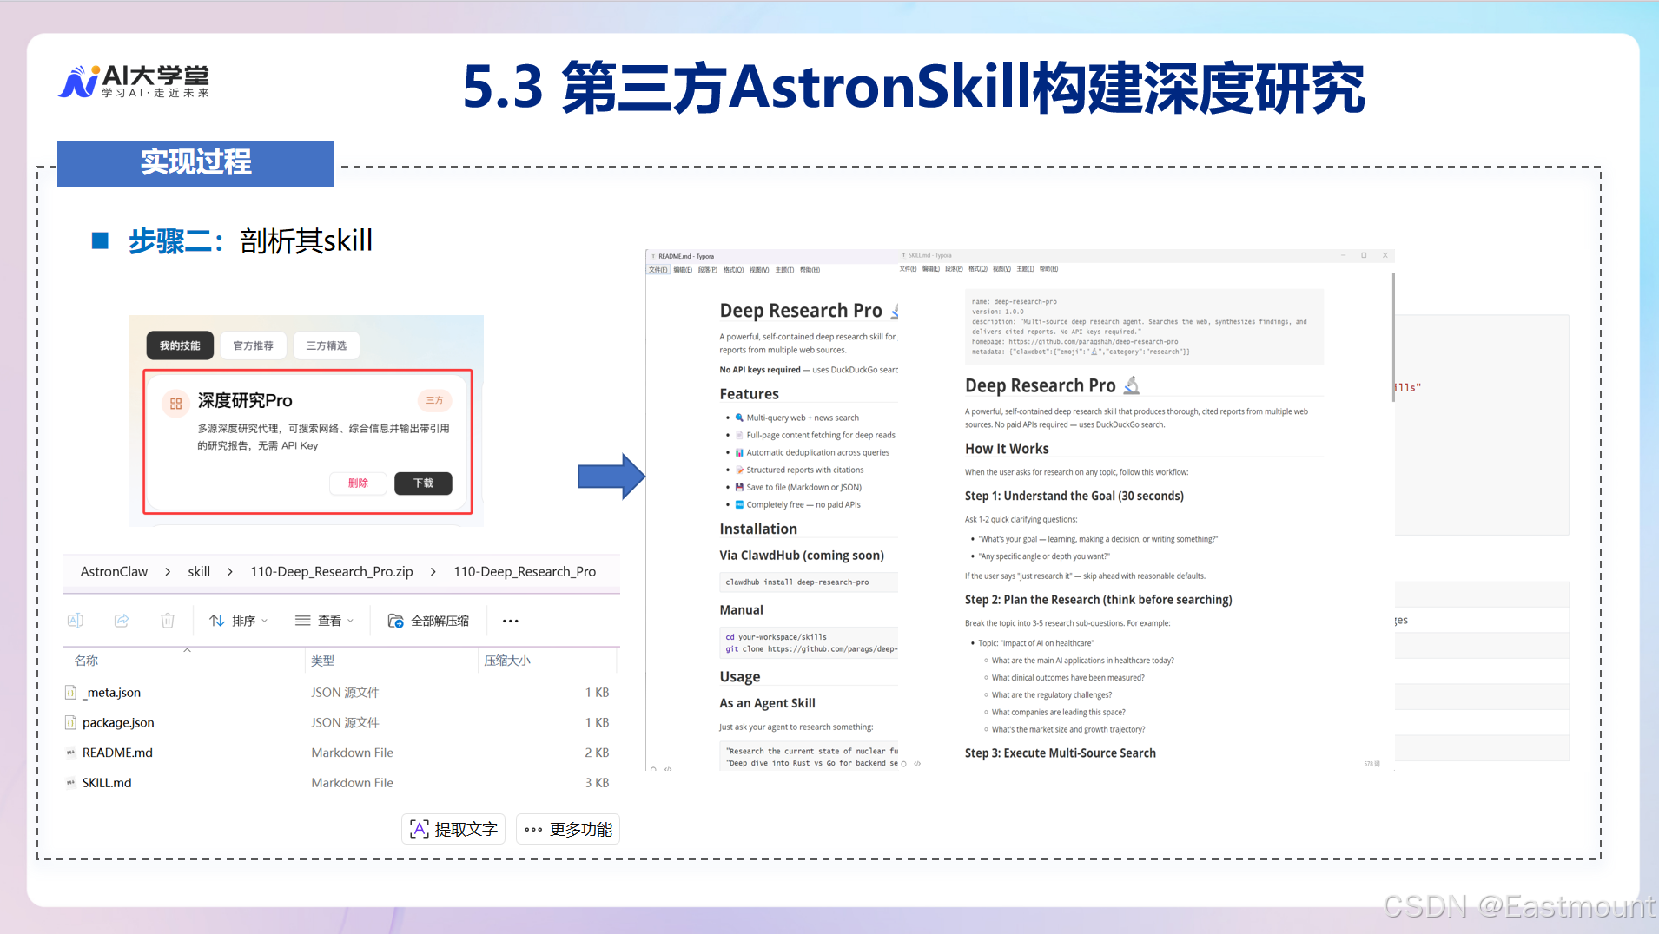
Task: Click the rename icon in the zip toolbar
Action: (76, 621)
